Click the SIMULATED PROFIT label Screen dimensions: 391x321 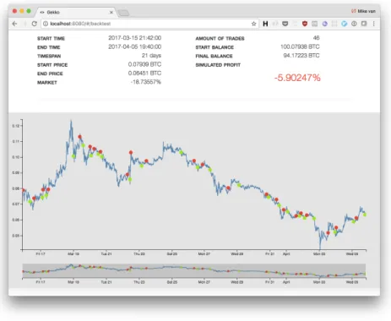(218, 65)
